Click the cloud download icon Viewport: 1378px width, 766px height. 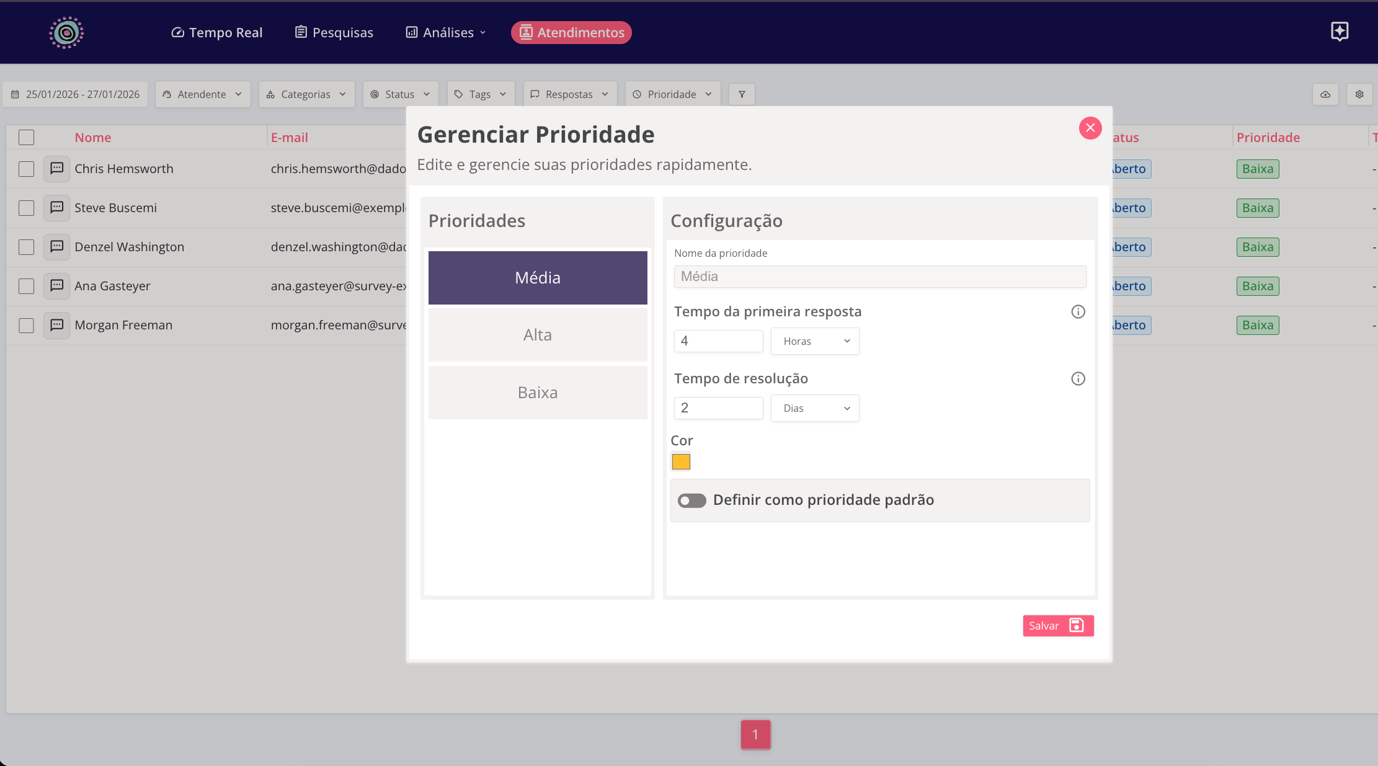(1325, 94)
